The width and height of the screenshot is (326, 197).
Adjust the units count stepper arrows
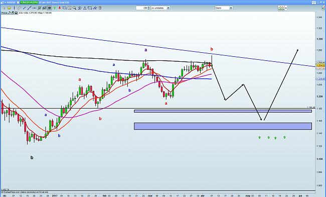point(148,8)
